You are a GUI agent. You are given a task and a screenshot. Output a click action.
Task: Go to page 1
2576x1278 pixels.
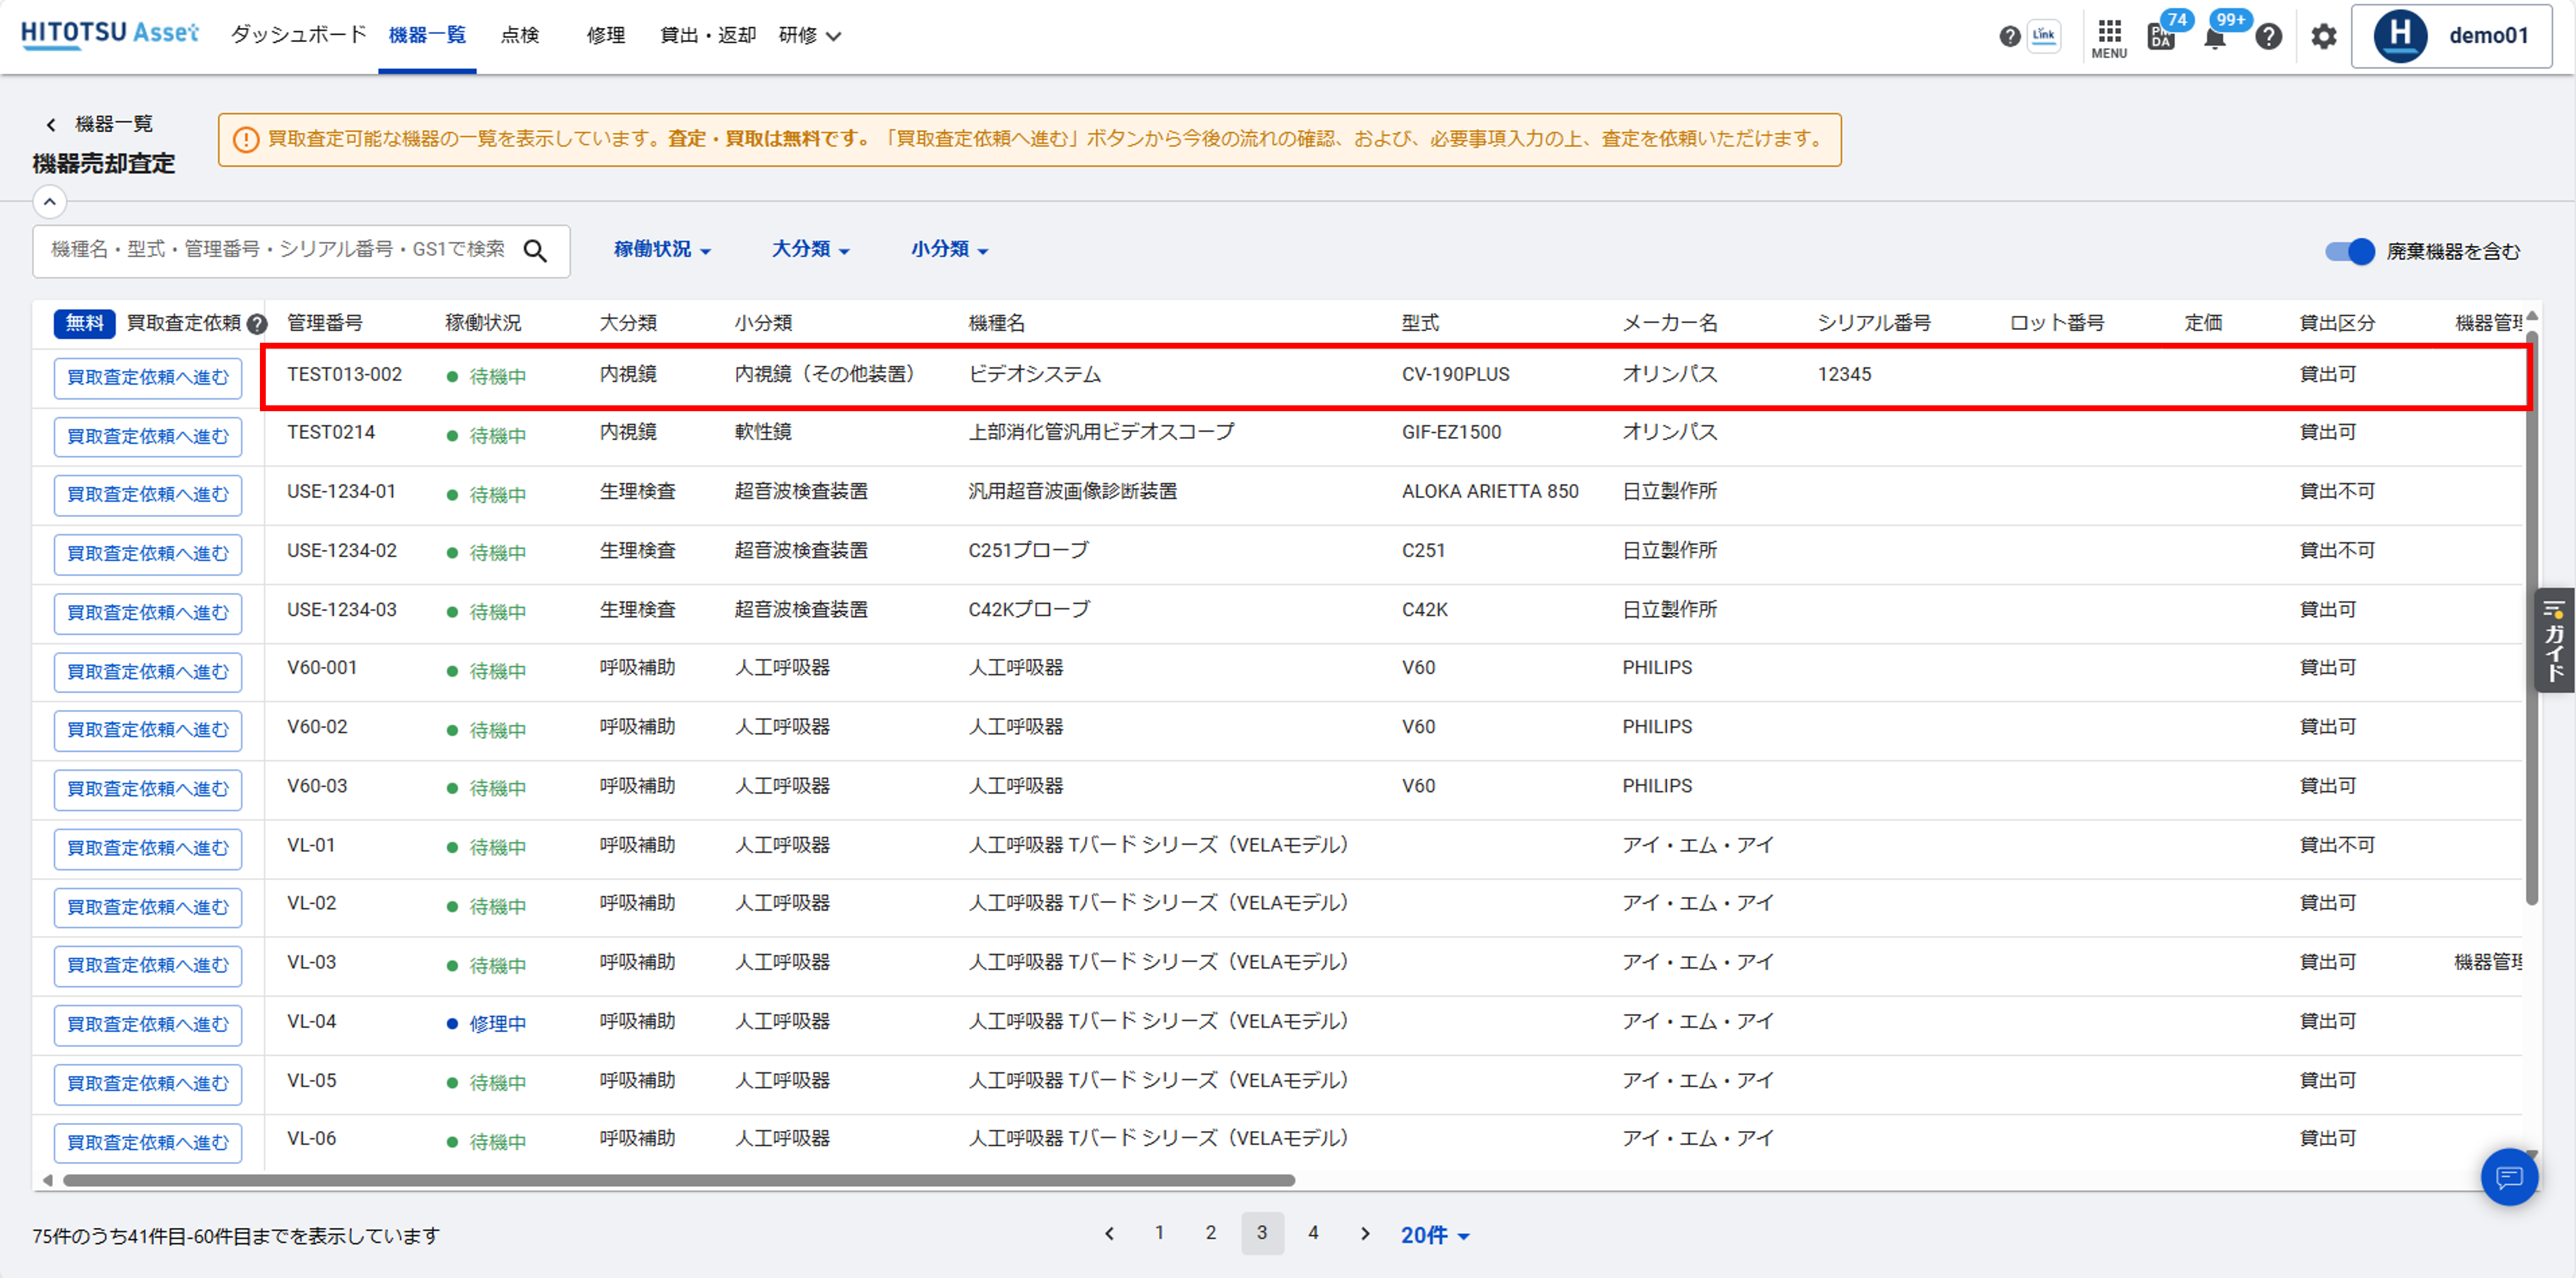1160,1233
